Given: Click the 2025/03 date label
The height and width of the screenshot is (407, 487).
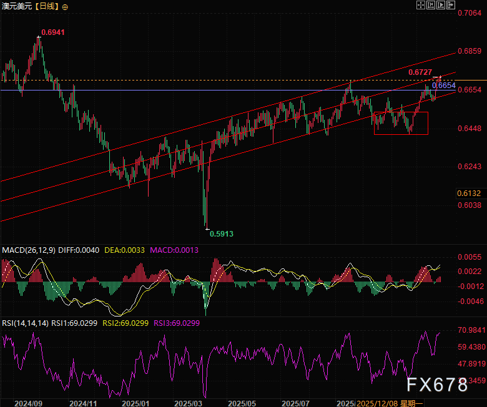Looking at the screenshot, I should pos(188,403).
